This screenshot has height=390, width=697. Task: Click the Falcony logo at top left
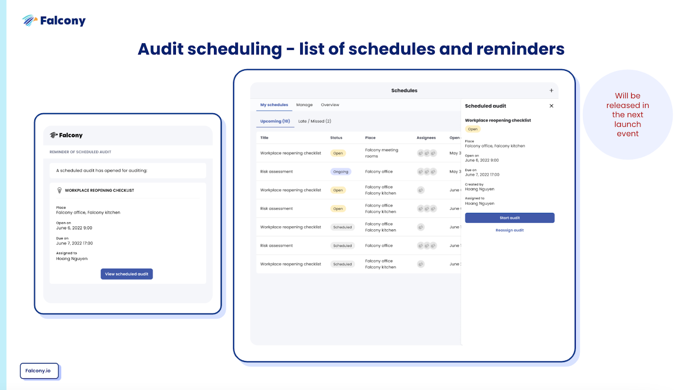coord(54,20)
